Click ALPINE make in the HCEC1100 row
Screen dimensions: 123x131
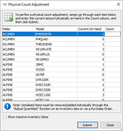[19, 95]
